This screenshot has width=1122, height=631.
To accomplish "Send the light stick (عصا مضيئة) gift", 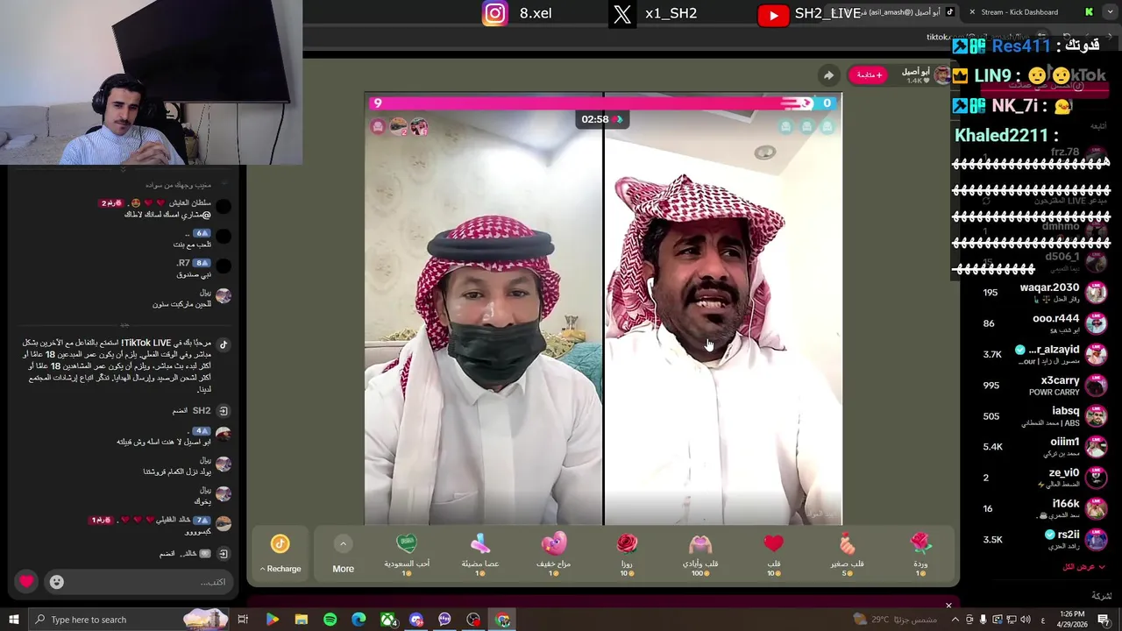I will [x=479, y=553].
